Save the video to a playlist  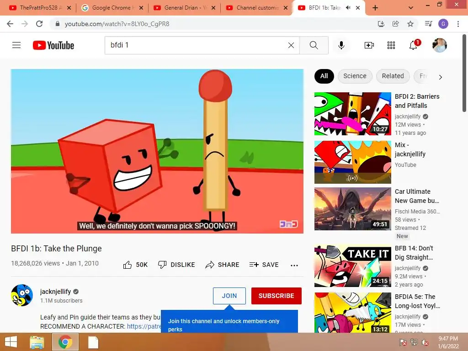[x=264, y=265]
